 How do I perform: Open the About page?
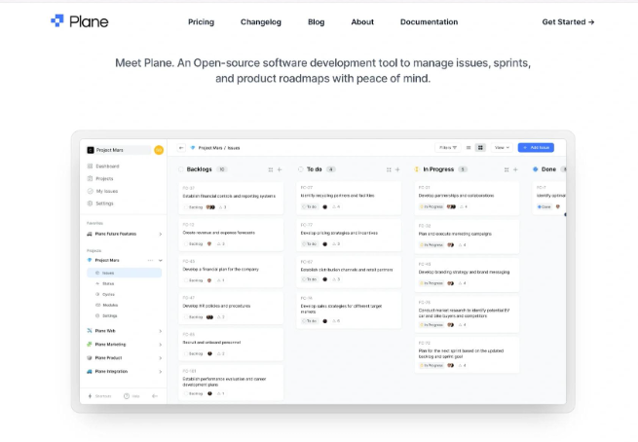(362, 22)
